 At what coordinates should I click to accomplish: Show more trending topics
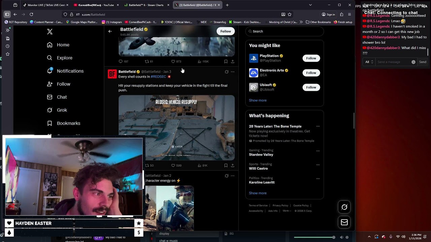[x=258, y=193]
